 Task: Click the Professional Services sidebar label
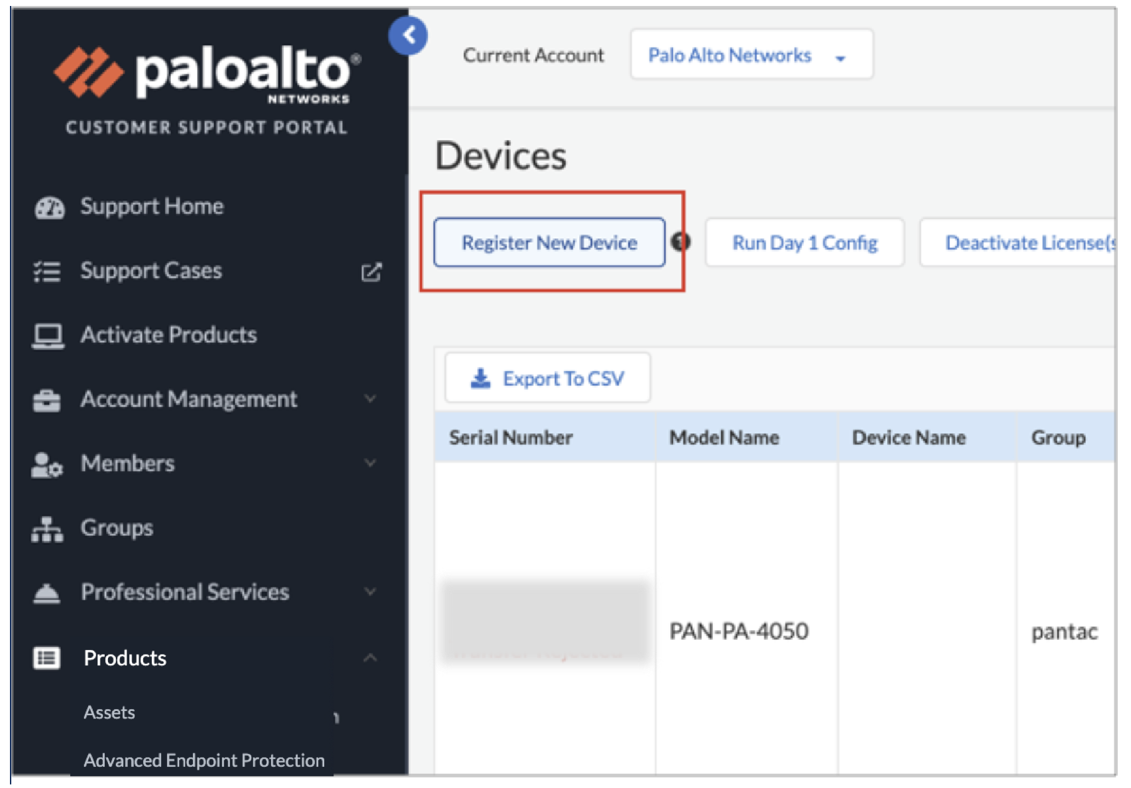185,592
